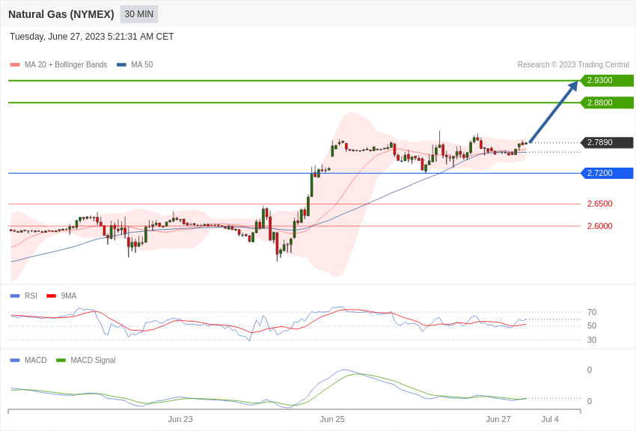Click the 9MA legend label
Viewport: 636px width, 431px height.
click(69, 296)
